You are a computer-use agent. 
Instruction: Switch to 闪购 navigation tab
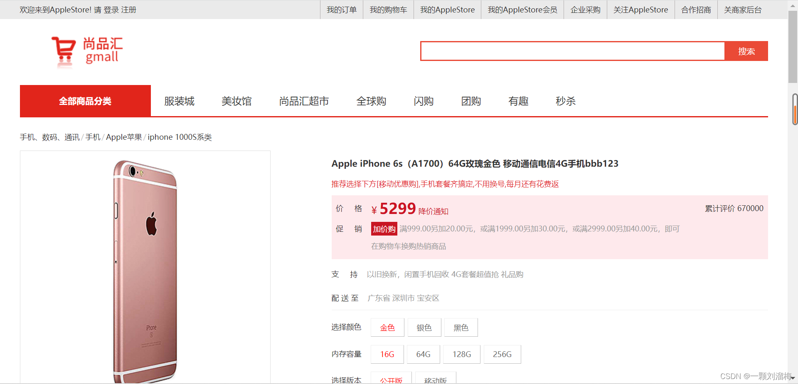pos(424,101)
